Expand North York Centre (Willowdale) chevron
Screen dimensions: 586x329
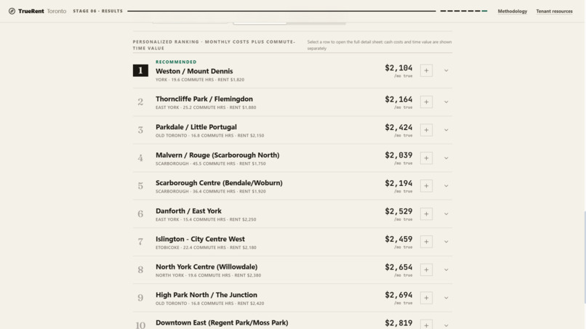[446, 269]
